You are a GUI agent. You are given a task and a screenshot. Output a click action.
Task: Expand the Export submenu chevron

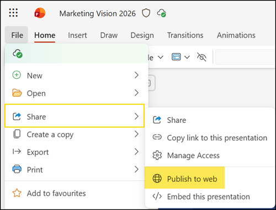(x=136, y=152)
